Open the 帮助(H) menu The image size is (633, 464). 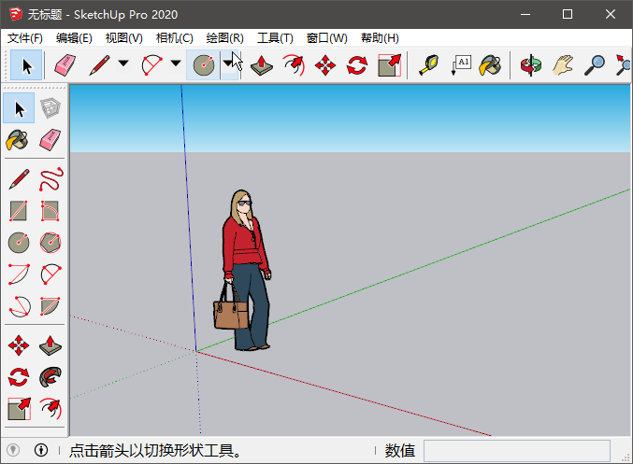coord(380,38)
